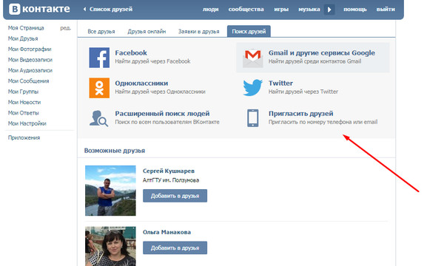Click the Gmail envelope icon
The height and width of the screenshot is (266, 444).
[x=252, y=58]
